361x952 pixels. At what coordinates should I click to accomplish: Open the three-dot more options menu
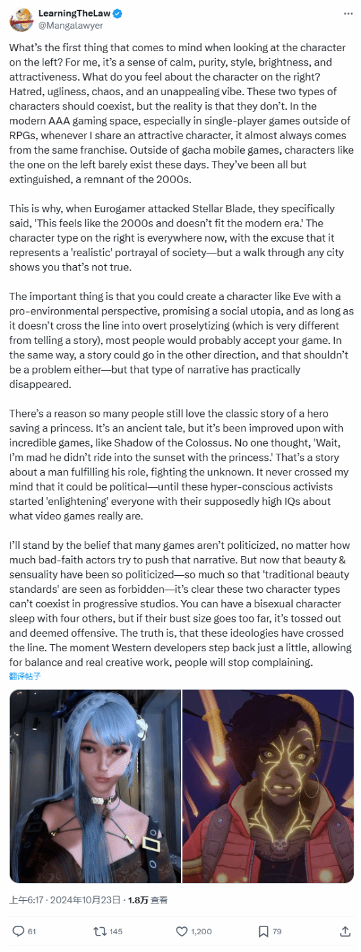tap(348, 14)
